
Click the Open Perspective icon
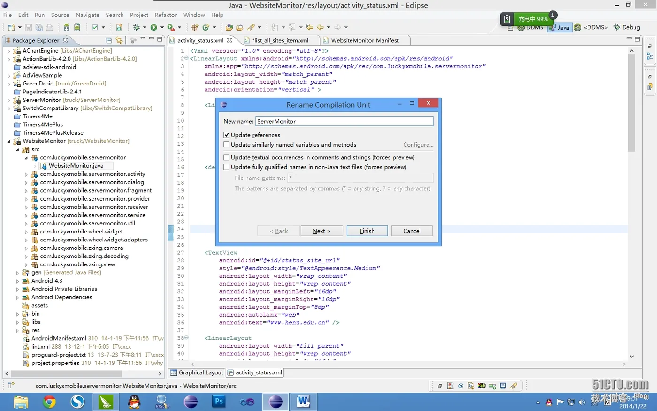tap(511, 28)
